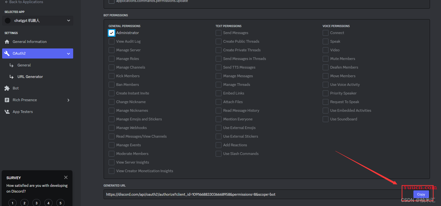Viewport: 441px width, 206px height.
Task: Tick Embed Links checkbox
Action: click(218, 93)
